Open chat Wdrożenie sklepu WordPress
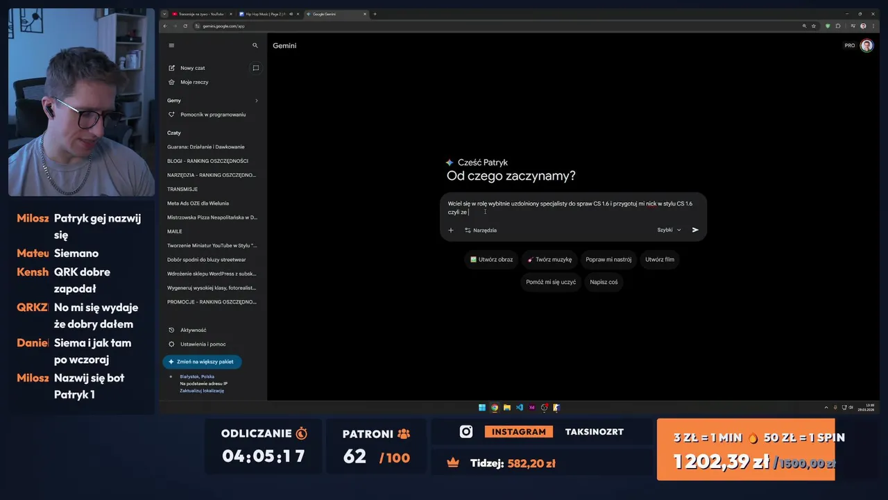This screenshot has width=888, height=500. (212, 274)
